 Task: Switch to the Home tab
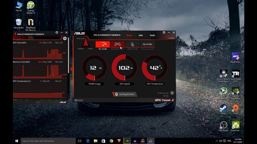(x=129, y=35)
